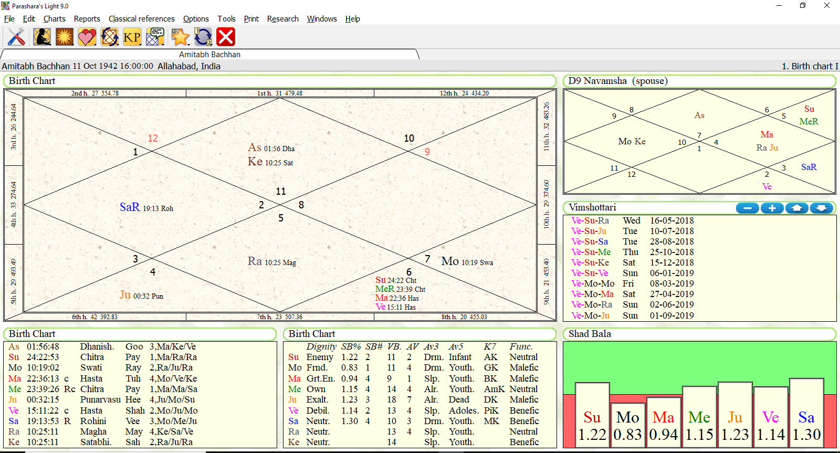Select the Amitabh Bachhan chart tab

(x=209, y=55)
